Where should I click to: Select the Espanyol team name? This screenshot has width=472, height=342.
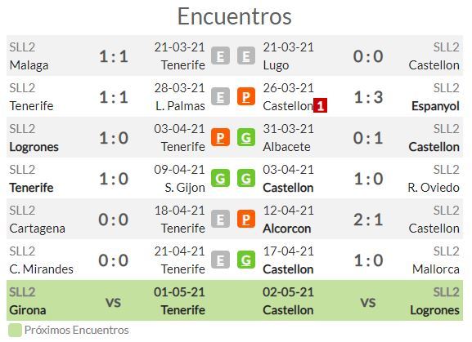[435, 106]
